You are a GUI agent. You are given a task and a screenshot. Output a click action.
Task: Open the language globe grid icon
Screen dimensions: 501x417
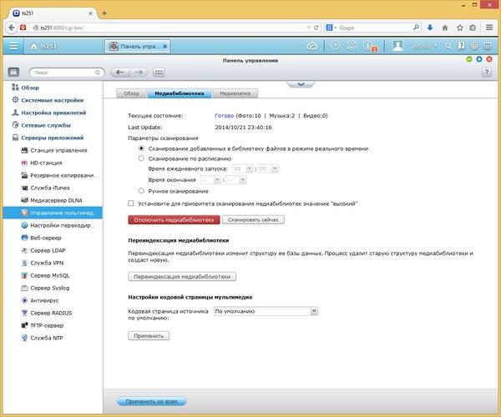click(x=474, y=46)
